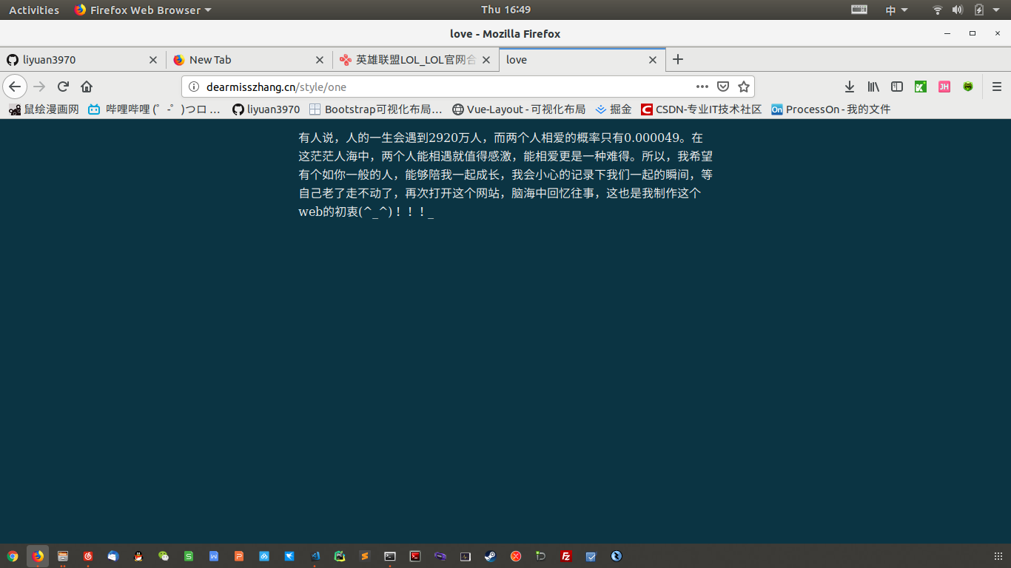The height and width of the screenshot is (568, 1011).
Task: Open the 中 input method dropdown
Action: (896, 10)
